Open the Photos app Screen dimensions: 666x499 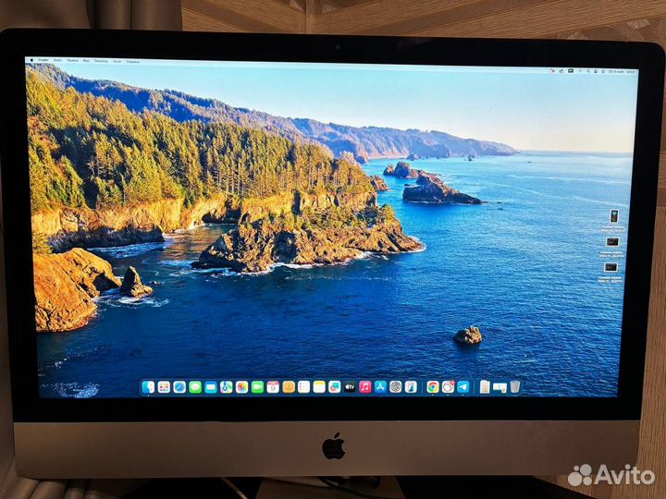(x=241, y=387)
